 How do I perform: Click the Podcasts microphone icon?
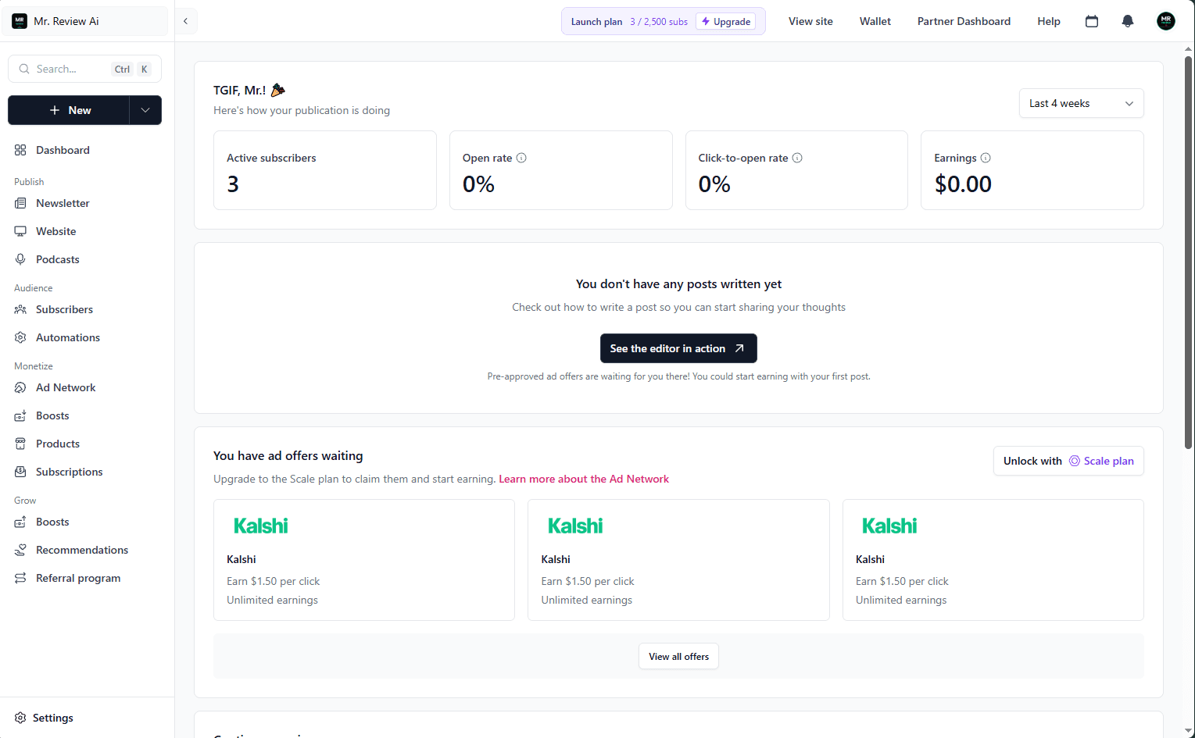[x=20, y=259]
